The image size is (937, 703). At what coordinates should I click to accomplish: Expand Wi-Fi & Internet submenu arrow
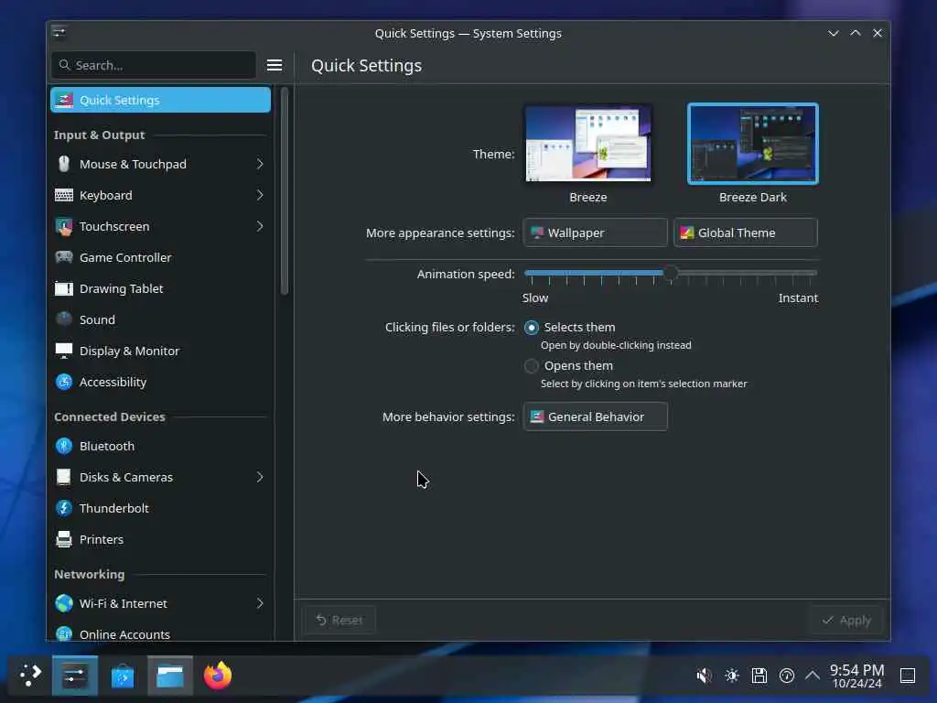[260, 603]
